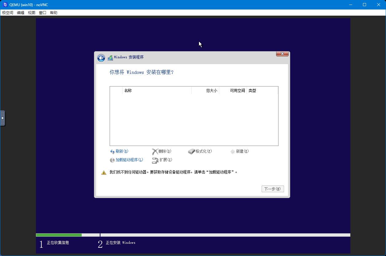This screenshot has width=386, height=256.
Task: Click the Refresh (刷新) drive list icon
Action: [x=112, y=151]
